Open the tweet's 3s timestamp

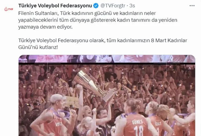click(x=132, y=6)
